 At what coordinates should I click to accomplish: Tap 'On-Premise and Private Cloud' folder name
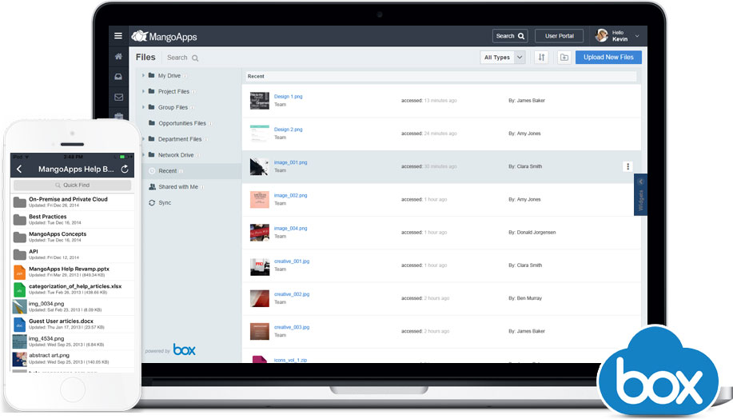click(x=68, y=199)
